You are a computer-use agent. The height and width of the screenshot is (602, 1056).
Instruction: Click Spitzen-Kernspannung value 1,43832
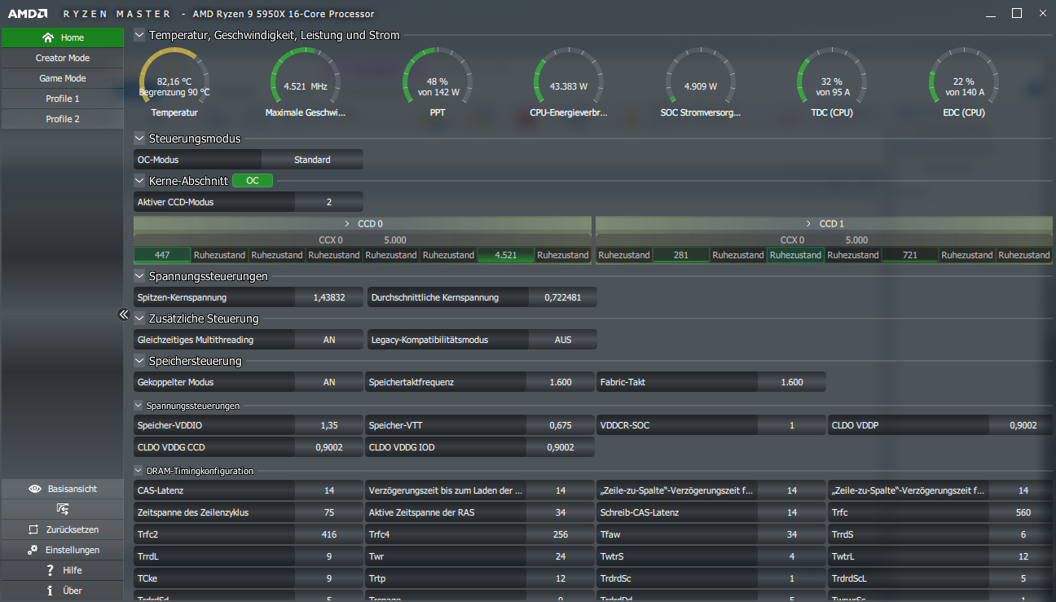[x=329, y=297]
